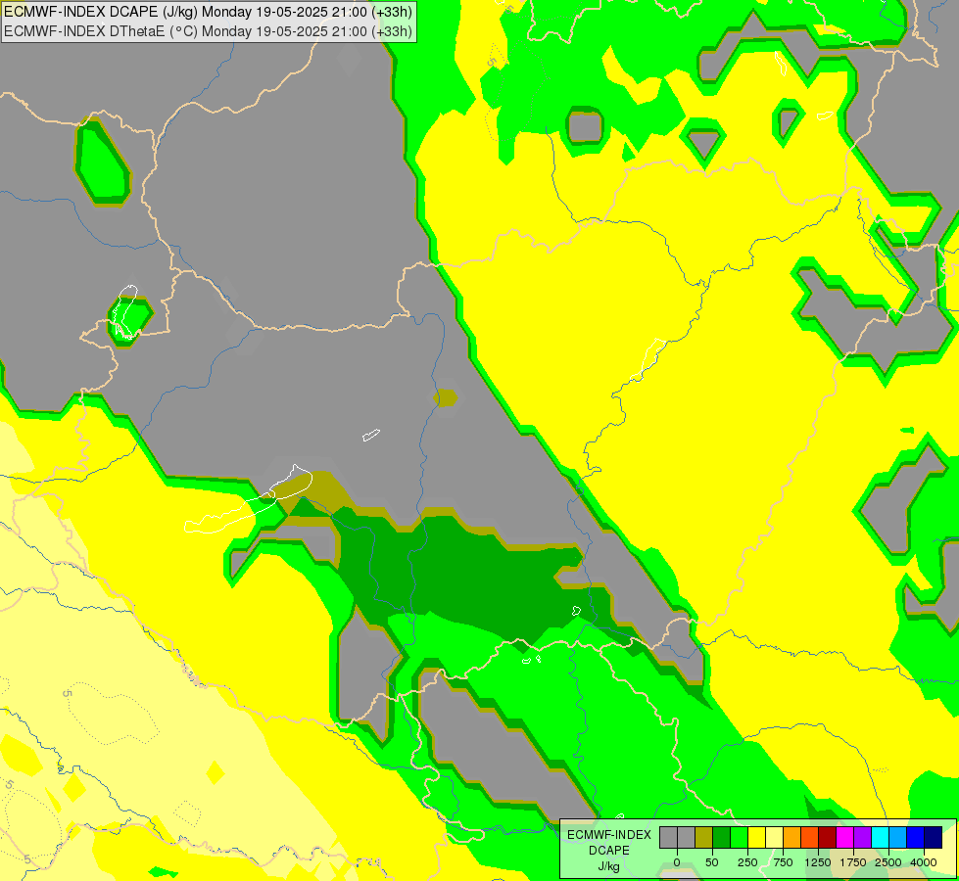Click the dark green legend swatch

coord(721,838)
